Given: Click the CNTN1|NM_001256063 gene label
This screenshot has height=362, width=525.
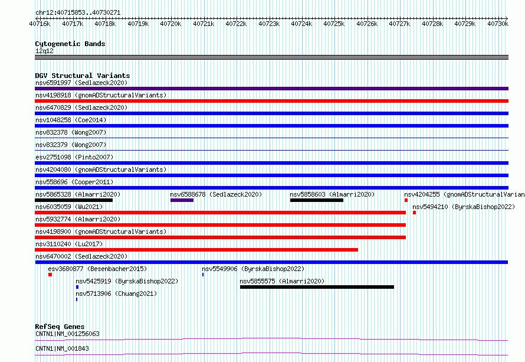Looking at the screenshot, I should (x=67, y=334).
